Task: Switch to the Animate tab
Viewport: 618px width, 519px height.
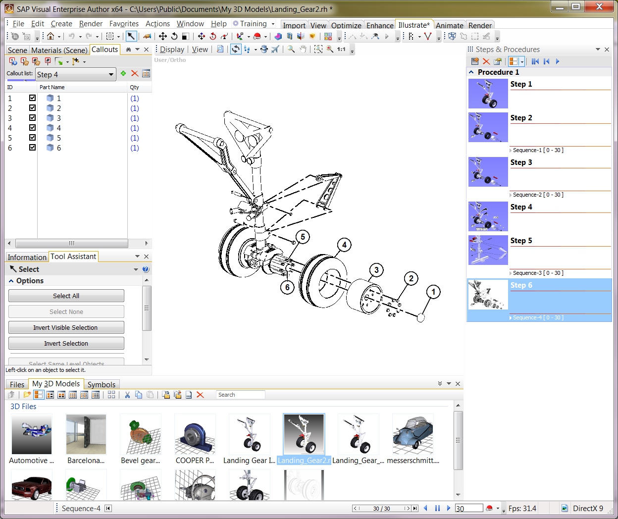Action: [x=450, y=25]
